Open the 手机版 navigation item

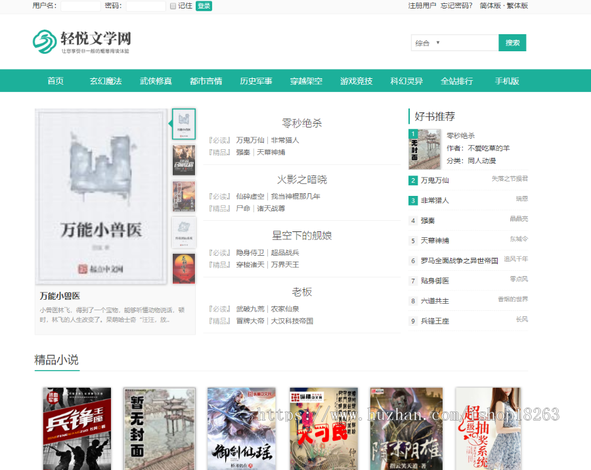(507, 82)
